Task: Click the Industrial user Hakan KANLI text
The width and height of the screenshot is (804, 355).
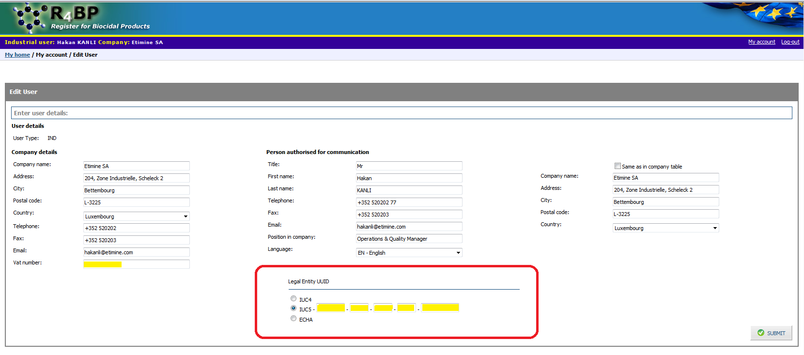Action: tap(50, 42)
